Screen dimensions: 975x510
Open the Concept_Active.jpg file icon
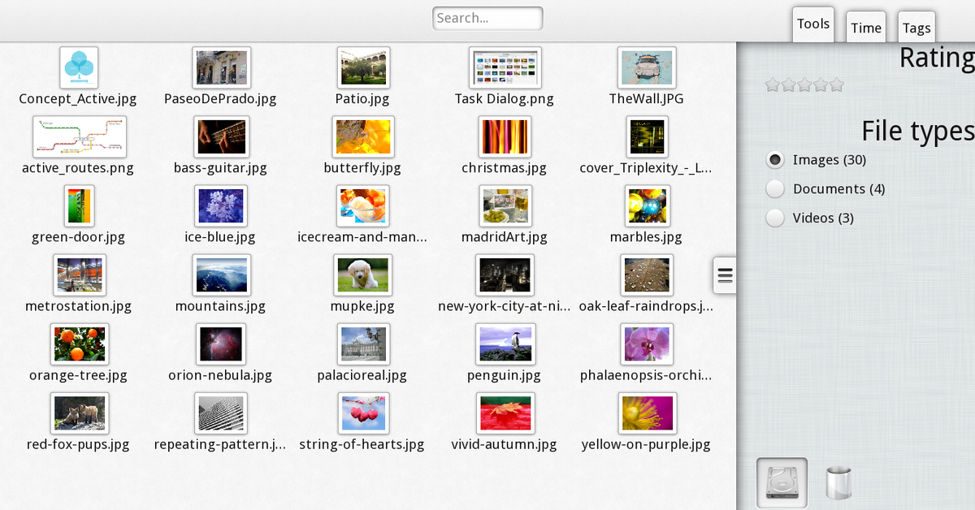[79, 67]
